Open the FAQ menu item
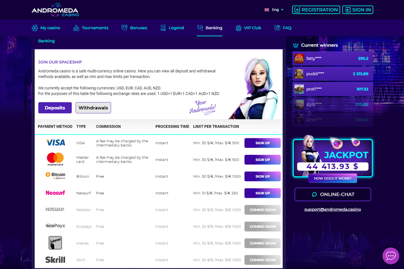Screen dimensions: 404x269 point(283,28)
